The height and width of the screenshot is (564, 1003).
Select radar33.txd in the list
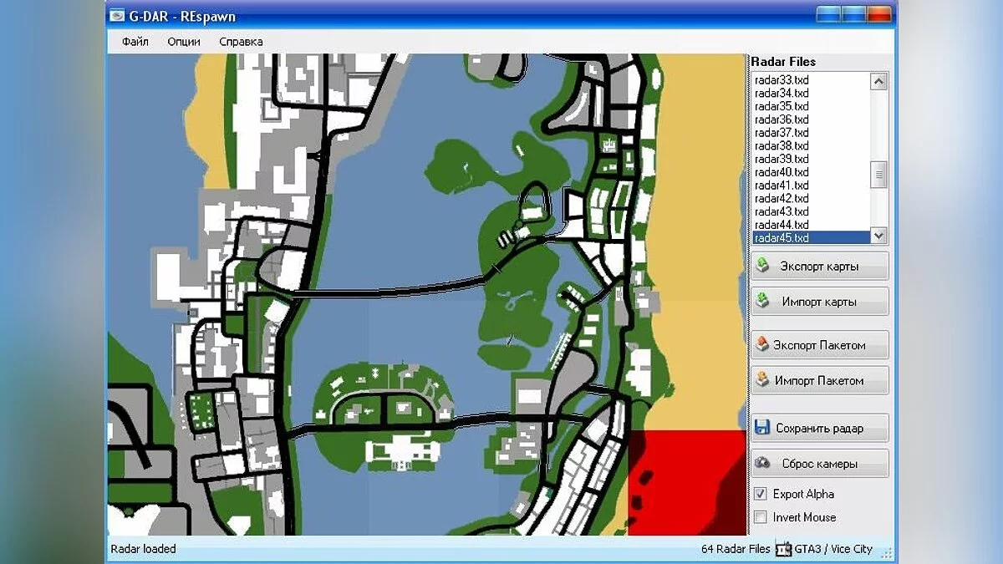pyautogui.click(x=811, y=79)
